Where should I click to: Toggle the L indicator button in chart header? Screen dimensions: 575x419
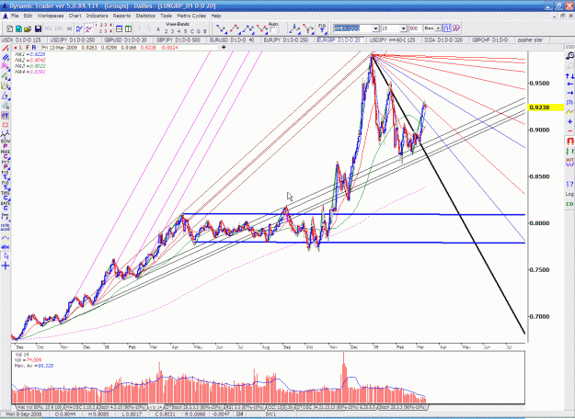21,47
